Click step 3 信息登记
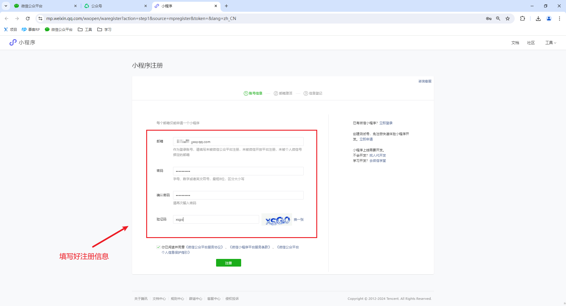This screenshot has width=566, height=306. (x=313, y=93)
